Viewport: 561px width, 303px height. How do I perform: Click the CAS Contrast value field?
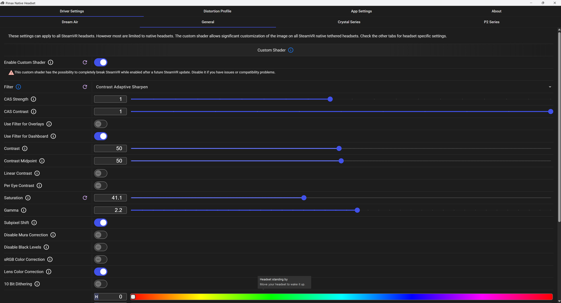click(x=110, y=112)
